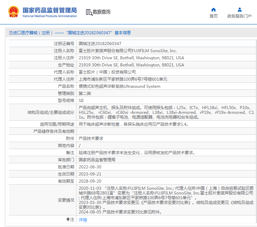The height and width of the screenshot is (227, 257).
Task: Select the model value SII
Action: (x=81, y=100)
